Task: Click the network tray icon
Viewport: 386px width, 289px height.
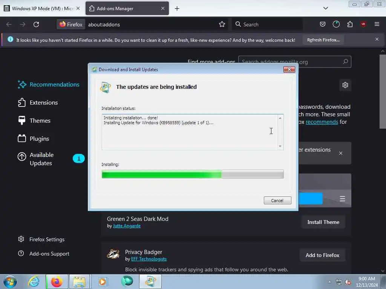Action: point(339,282)
